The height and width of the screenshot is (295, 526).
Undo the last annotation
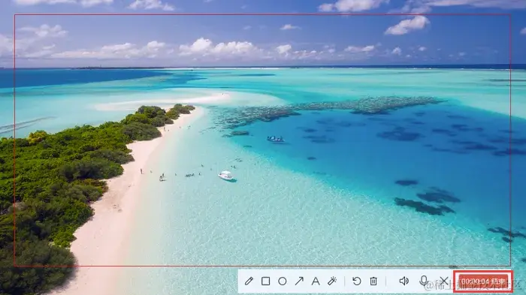[357, 281]
